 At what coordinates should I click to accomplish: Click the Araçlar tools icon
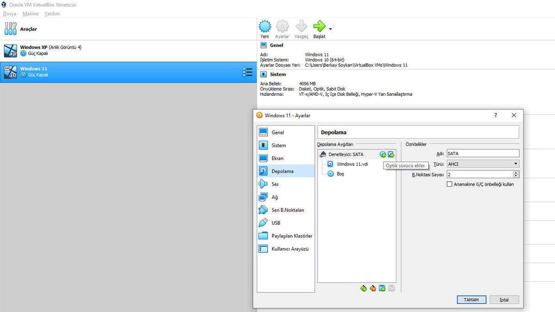pyautogui.click(x=10, y=28)
